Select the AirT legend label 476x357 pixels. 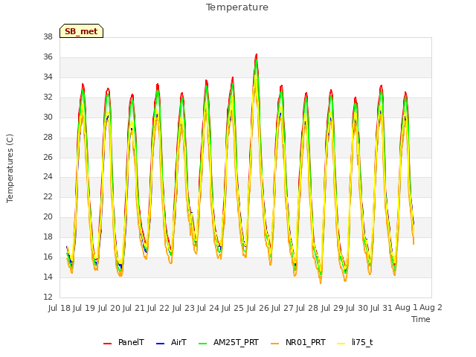(178, 342)
